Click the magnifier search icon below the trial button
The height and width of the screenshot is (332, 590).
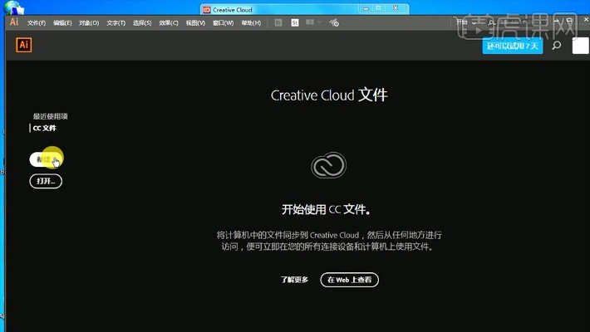point(556,46)
